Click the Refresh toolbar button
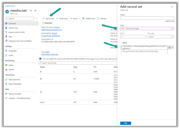Viewport: 180px width, 129px height. click(x=102, y=19)
